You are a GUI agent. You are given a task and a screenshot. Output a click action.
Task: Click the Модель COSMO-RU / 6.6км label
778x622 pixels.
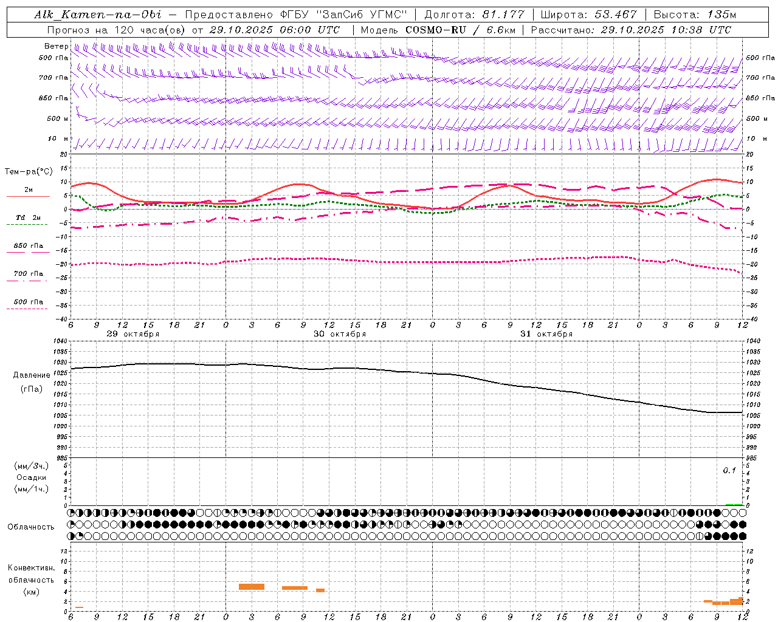[x=438, y=30]
